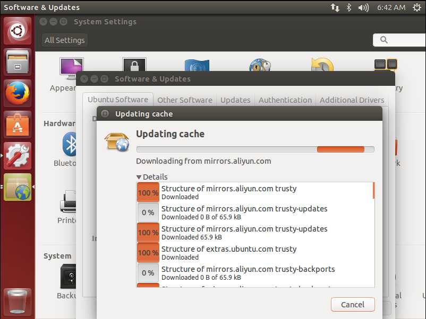Viewport: 426px width, 319px height.
Task: Click the package globe icon in dialog
Action: pos(117,141)
